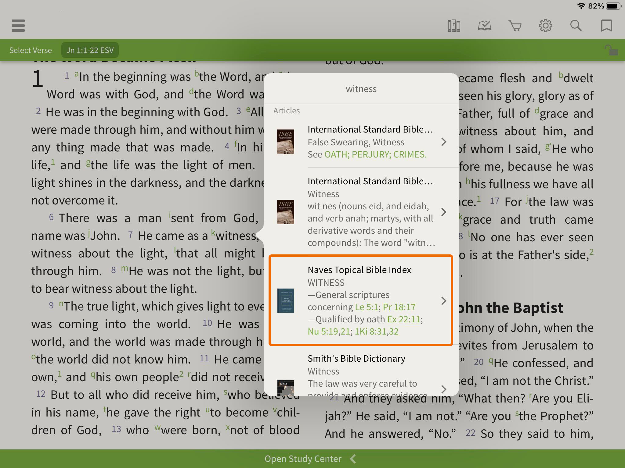Open the hamburger main menu
625x468 pixels.
[x=18, y=26]
